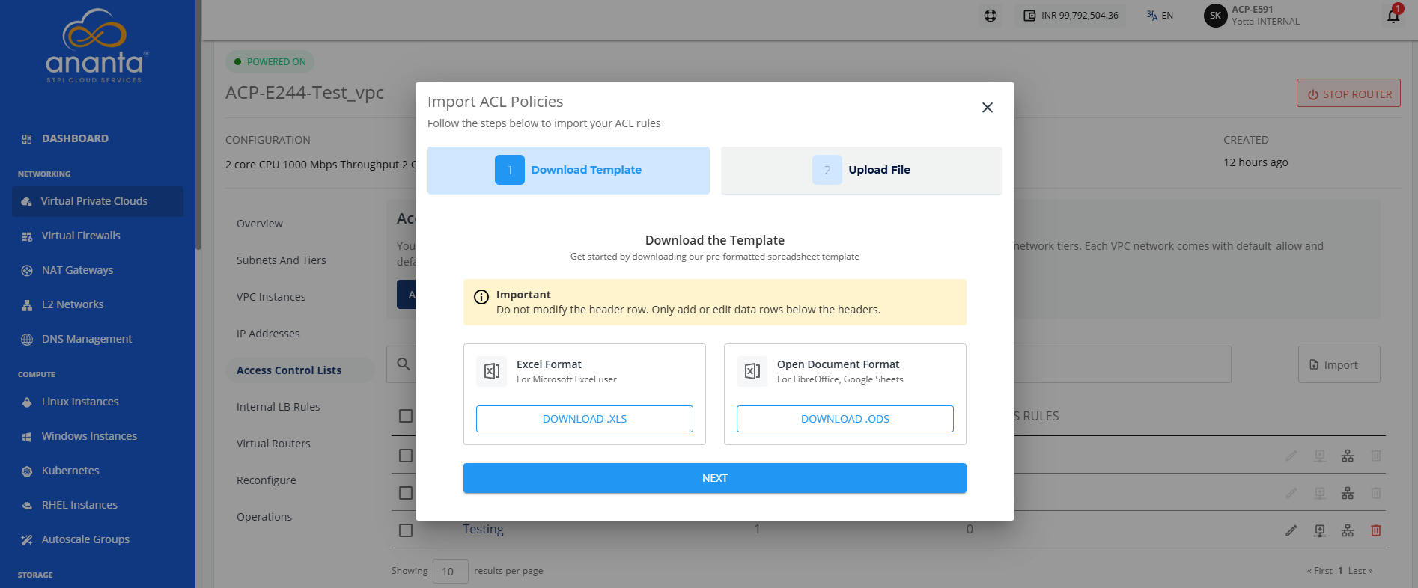
Task: Go to Linux Instances
Action: [x=80, y=402]
